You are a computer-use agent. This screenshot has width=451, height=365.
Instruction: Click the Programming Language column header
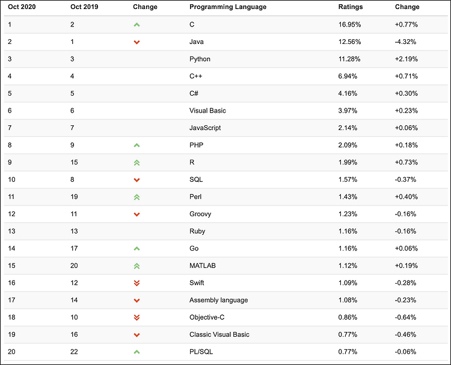click(228, 7)
